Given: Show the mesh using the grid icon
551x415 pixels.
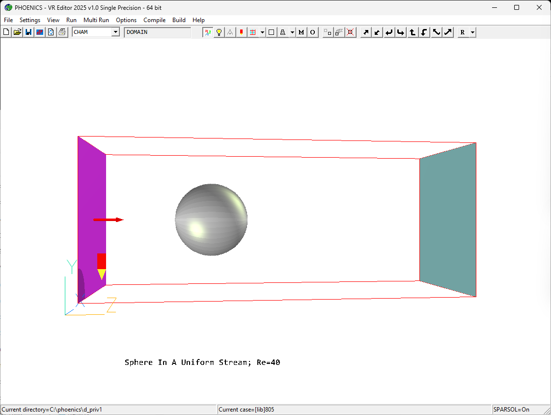Looking at the screenshot, I should [x=254, y=32].
